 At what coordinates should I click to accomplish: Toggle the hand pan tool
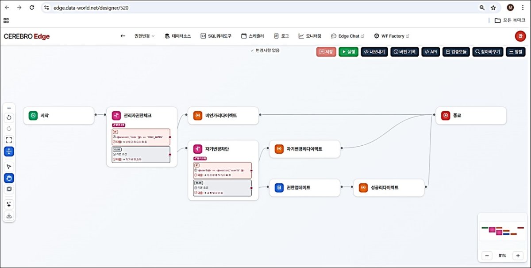9,178
